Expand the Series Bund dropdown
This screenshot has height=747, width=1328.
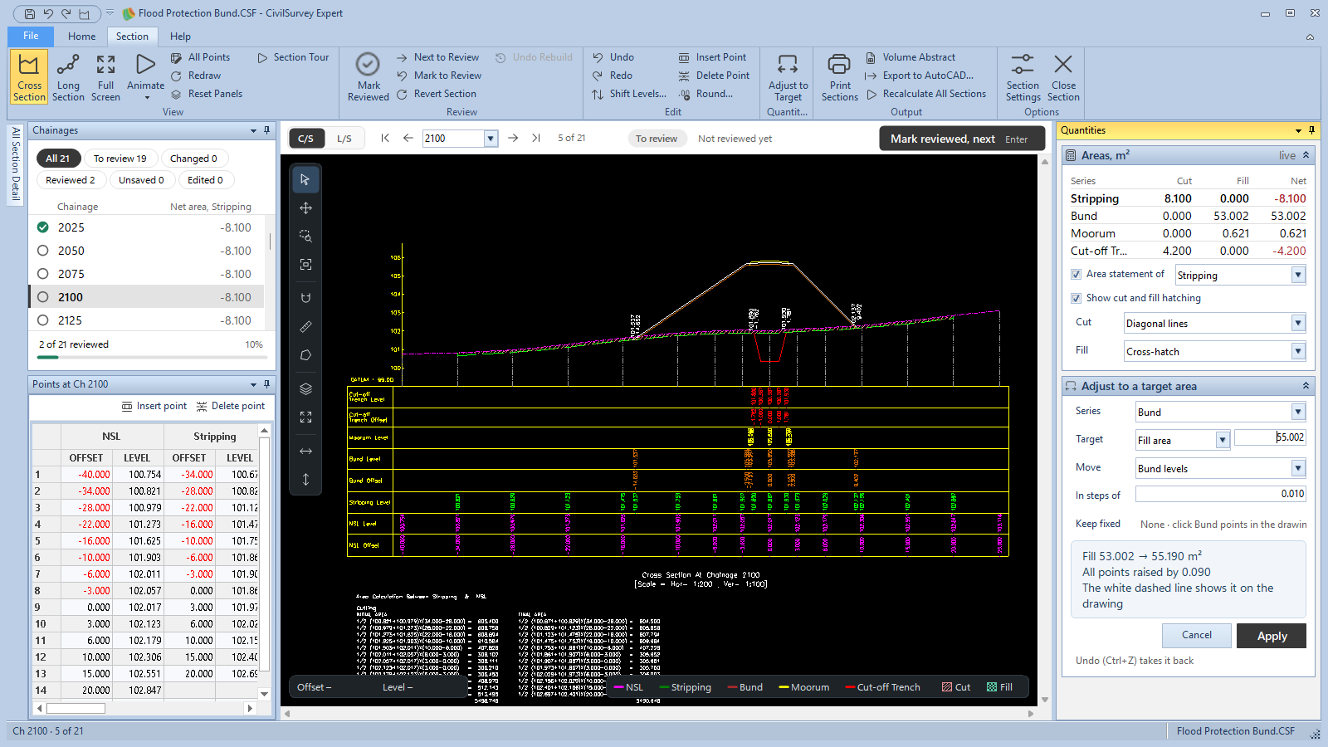[x=1298, y=413]
